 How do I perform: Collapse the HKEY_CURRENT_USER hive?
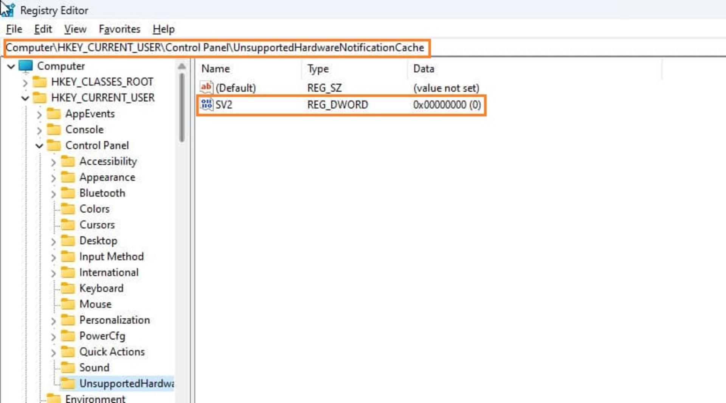click(x=25, y=98)
